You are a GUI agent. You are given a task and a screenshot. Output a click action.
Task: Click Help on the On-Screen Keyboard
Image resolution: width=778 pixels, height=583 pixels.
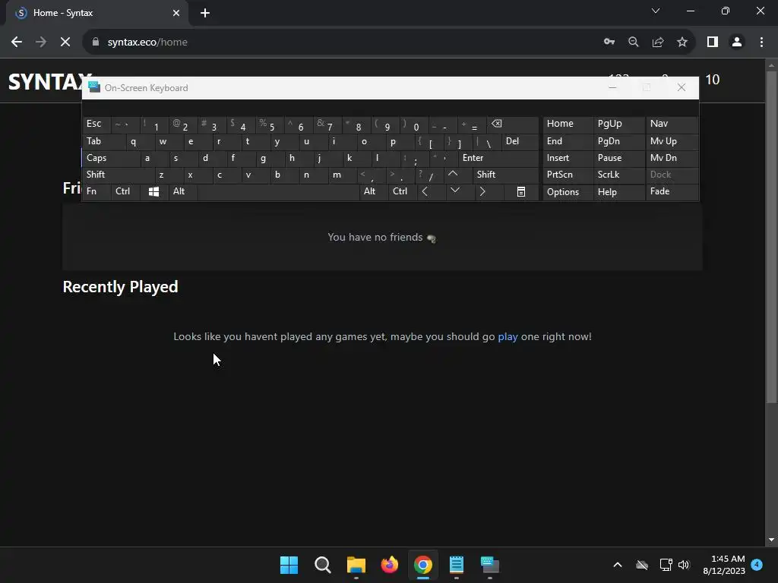click(619, 192)
